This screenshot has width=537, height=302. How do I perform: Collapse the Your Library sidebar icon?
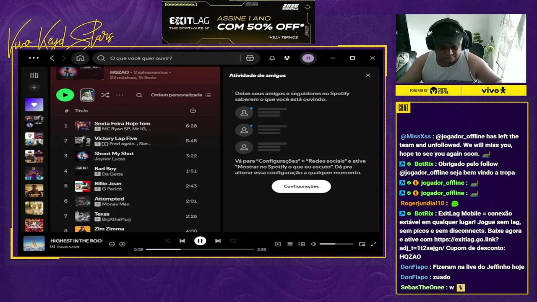click(34, 75)
